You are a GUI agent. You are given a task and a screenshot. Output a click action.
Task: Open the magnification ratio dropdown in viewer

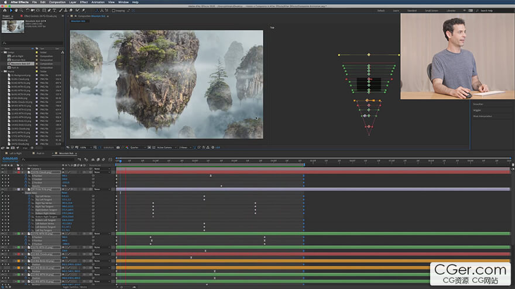click(x=85, y=148)
